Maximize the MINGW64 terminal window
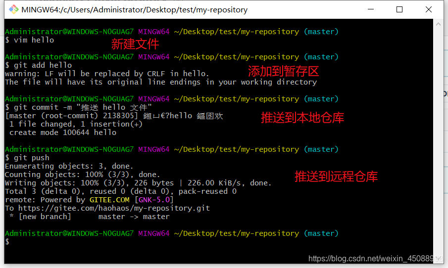This screenshot has height=268, width=448. tap(399, 9)
